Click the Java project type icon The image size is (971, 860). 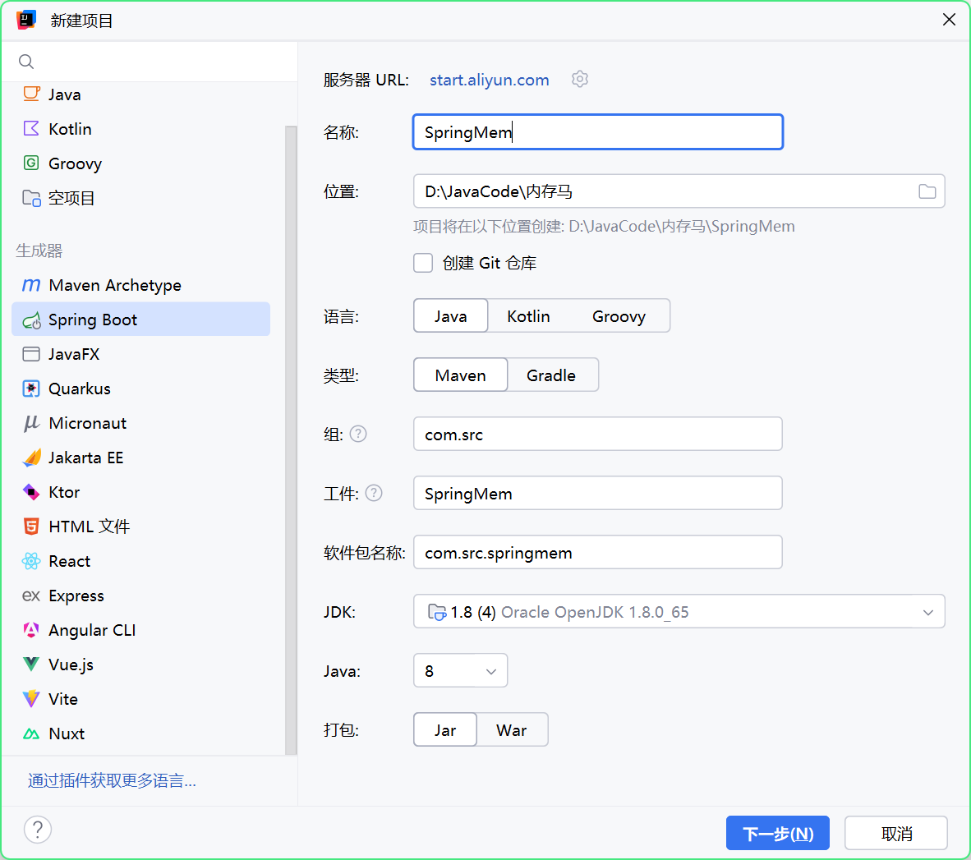pos(31,94)
